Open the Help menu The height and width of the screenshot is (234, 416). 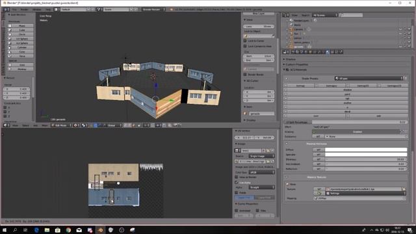[x=47, y=9]
